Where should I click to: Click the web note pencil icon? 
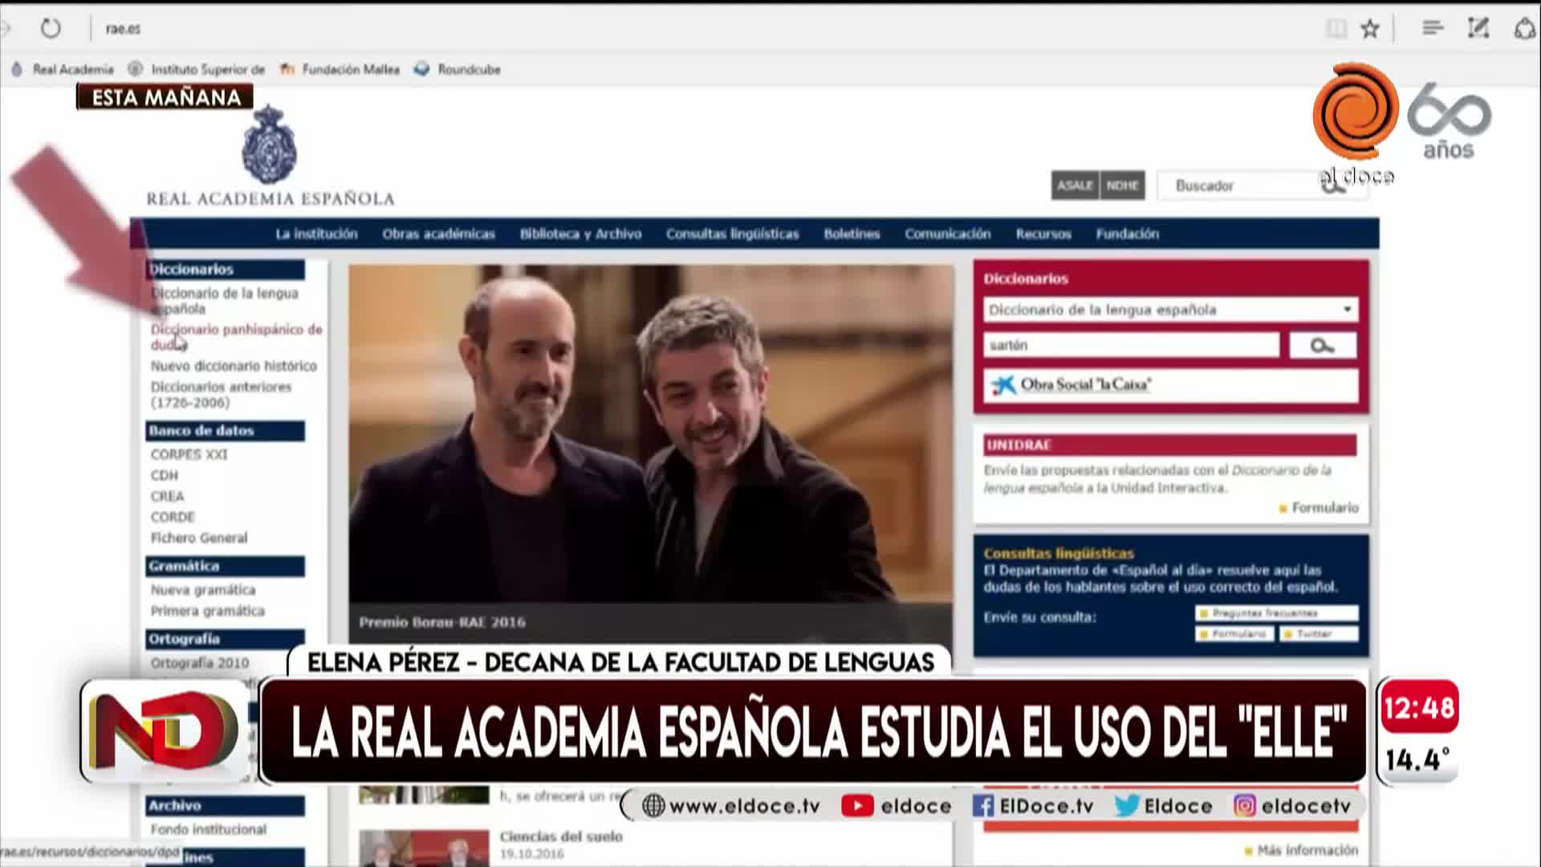pyautogui.click(x=1478, y=28)
